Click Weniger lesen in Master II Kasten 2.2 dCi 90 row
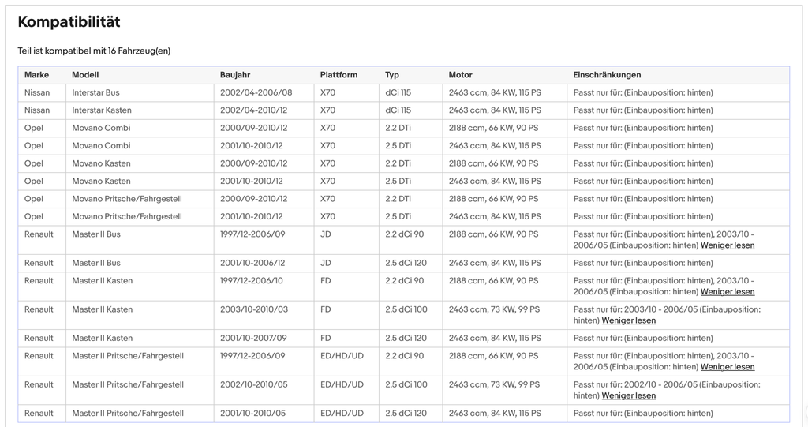 click(727, 292)
